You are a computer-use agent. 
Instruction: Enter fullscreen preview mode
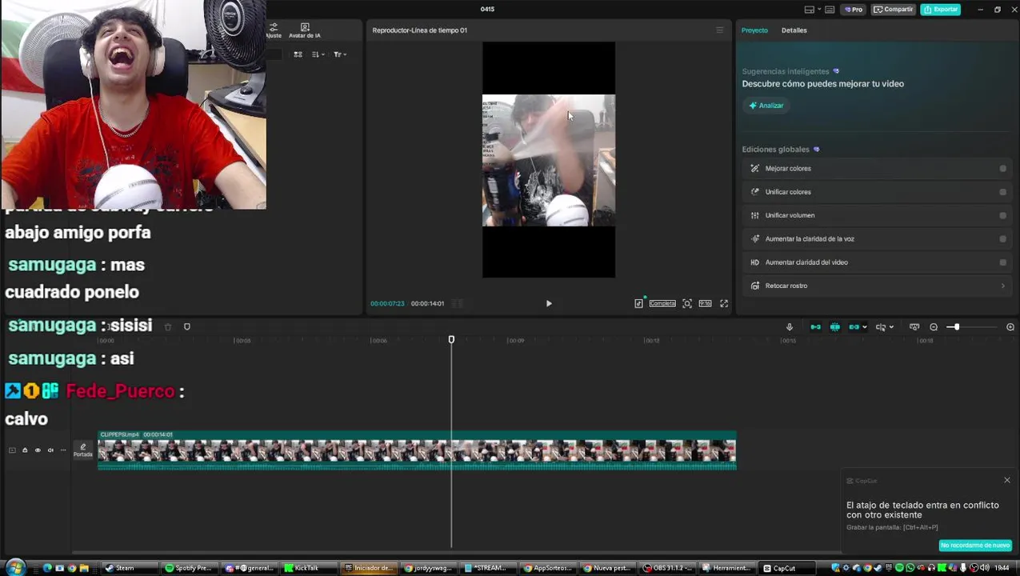pos(724,303)
